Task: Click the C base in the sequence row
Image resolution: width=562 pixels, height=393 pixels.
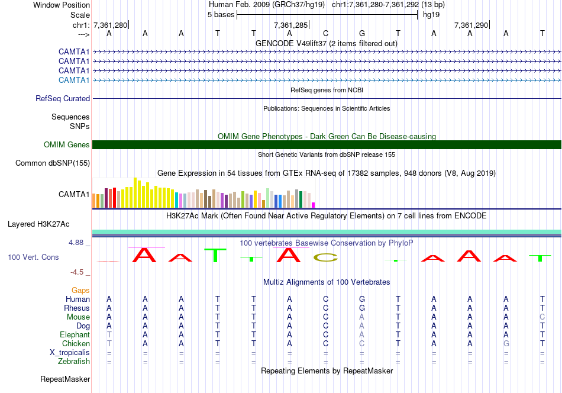Action: 325,33
